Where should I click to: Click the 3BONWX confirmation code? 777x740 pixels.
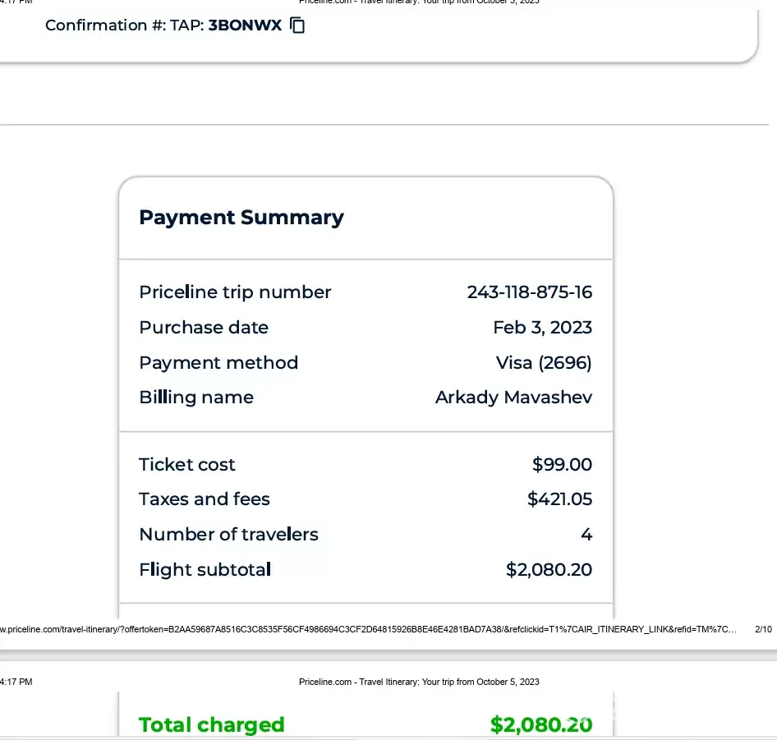pos(245,25)
